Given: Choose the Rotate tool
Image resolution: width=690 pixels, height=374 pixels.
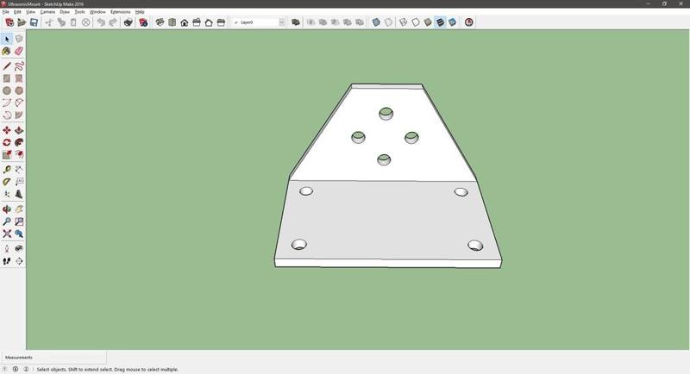Looking at the screenshot, I should point(7,142).
